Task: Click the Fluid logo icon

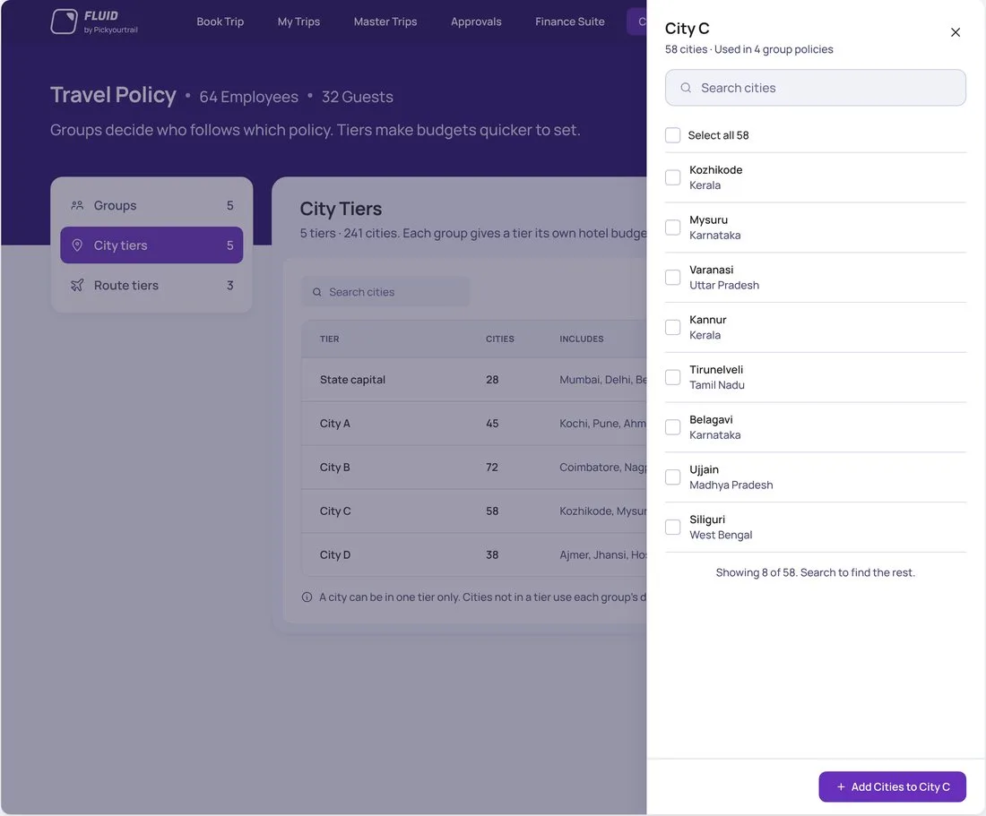Action: coord(64,21)
